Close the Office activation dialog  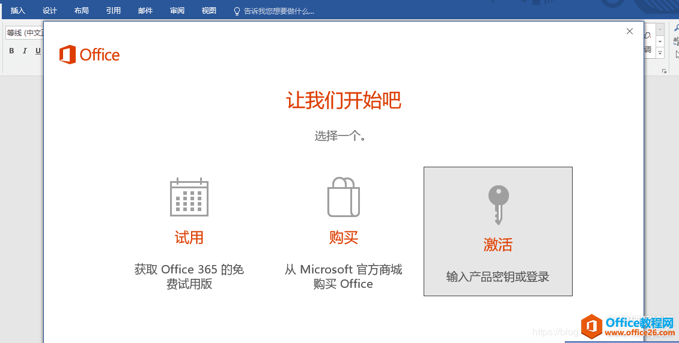pos(630,31)
